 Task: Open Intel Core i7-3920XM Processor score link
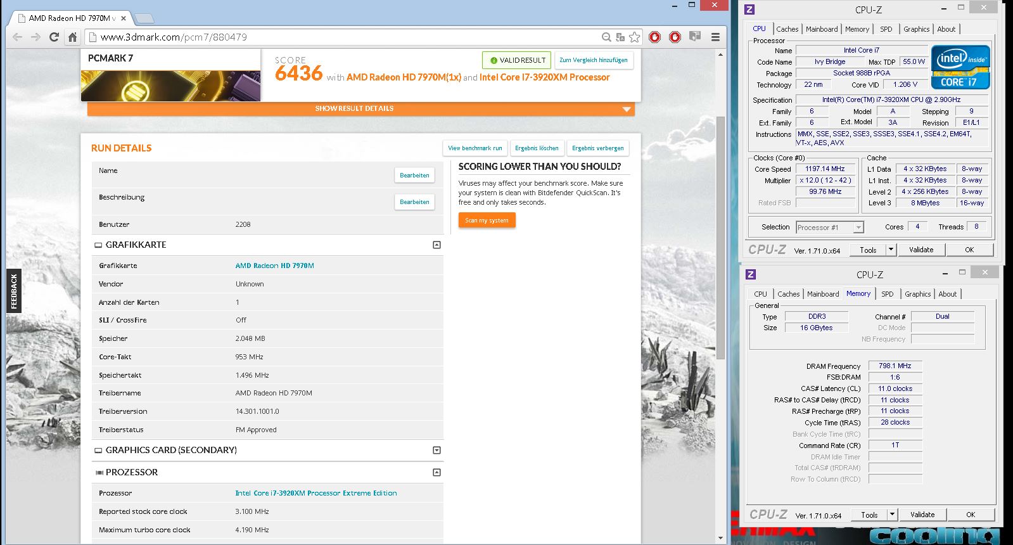click(544, 77)
